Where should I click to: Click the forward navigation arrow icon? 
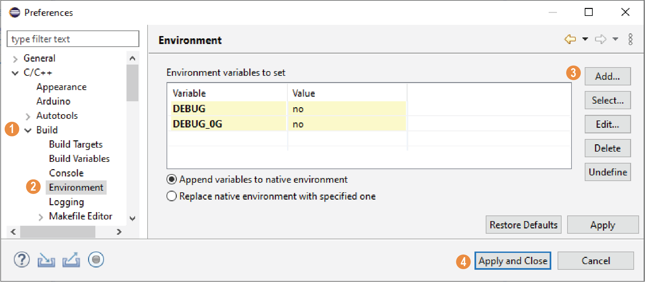pos(600,39)
